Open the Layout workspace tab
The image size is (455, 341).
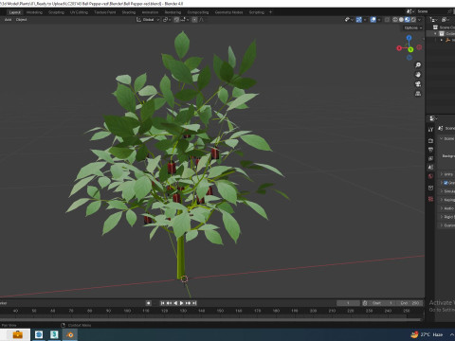[15, 12]
